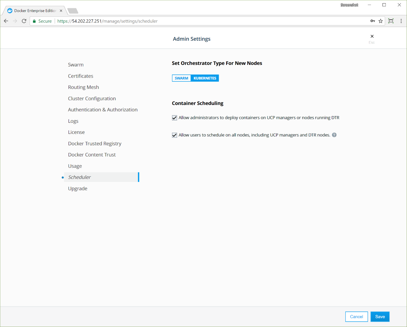Open the Certificates settings section

pyautogui.click(x=80, y=76)
